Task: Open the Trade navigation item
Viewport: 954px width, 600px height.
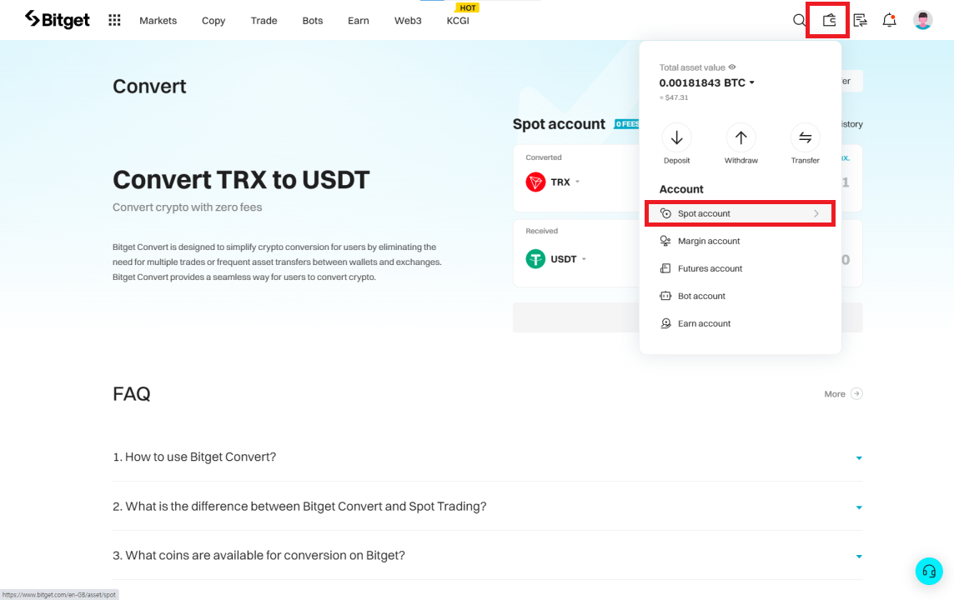Action: 264,21
